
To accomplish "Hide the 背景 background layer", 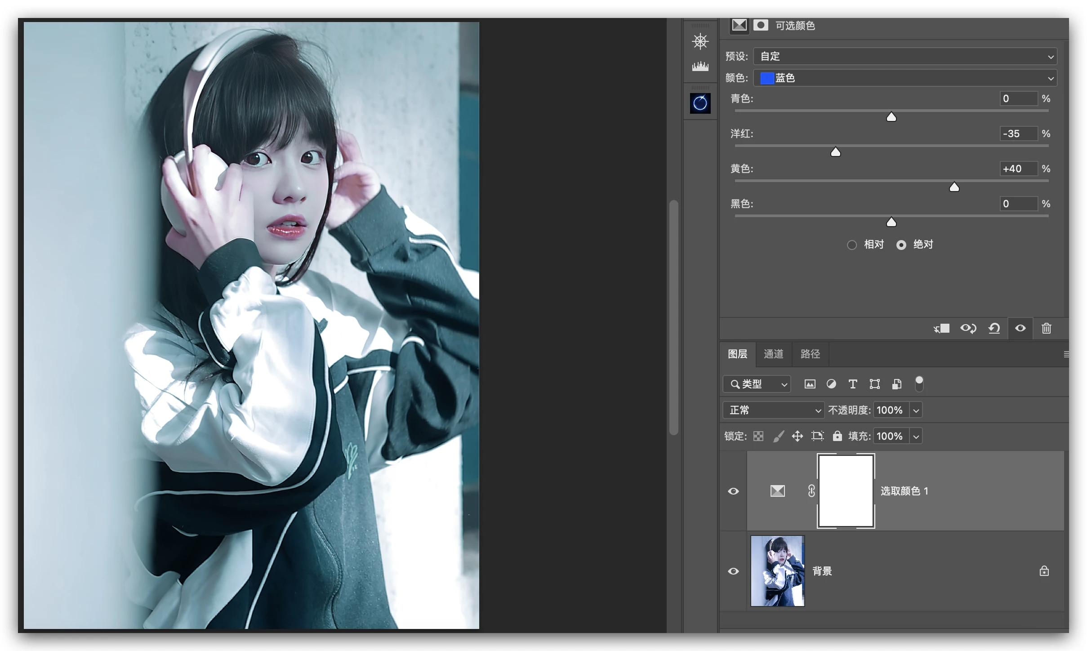I will pyautogui.click(x=733, y=571).
